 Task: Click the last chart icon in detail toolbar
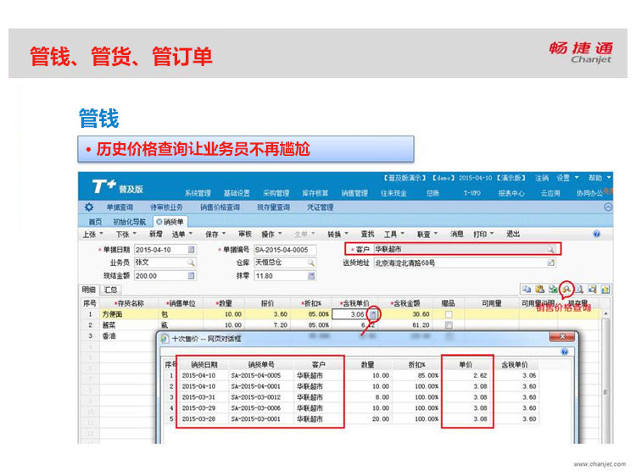coord(605,289)
